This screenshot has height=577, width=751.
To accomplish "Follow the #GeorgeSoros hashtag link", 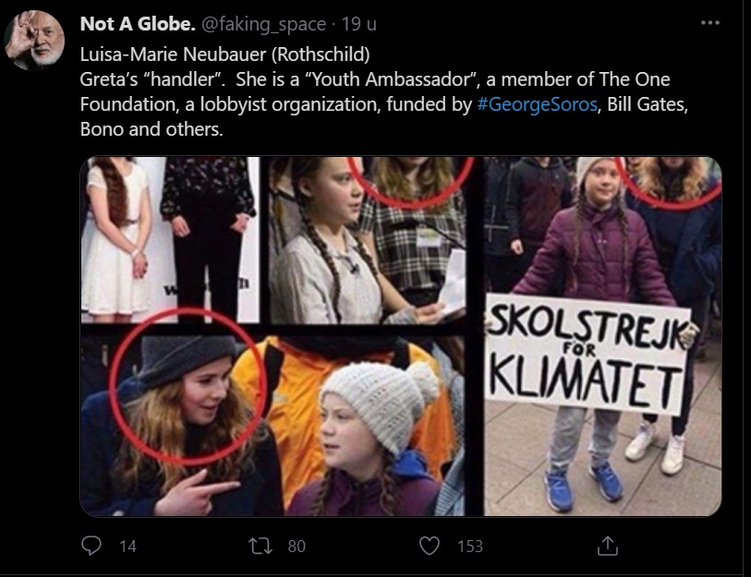I will click(x=537, y=104).
